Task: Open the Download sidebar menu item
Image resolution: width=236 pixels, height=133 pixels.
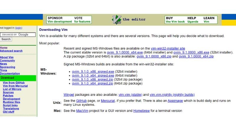Action: (7, 78)
